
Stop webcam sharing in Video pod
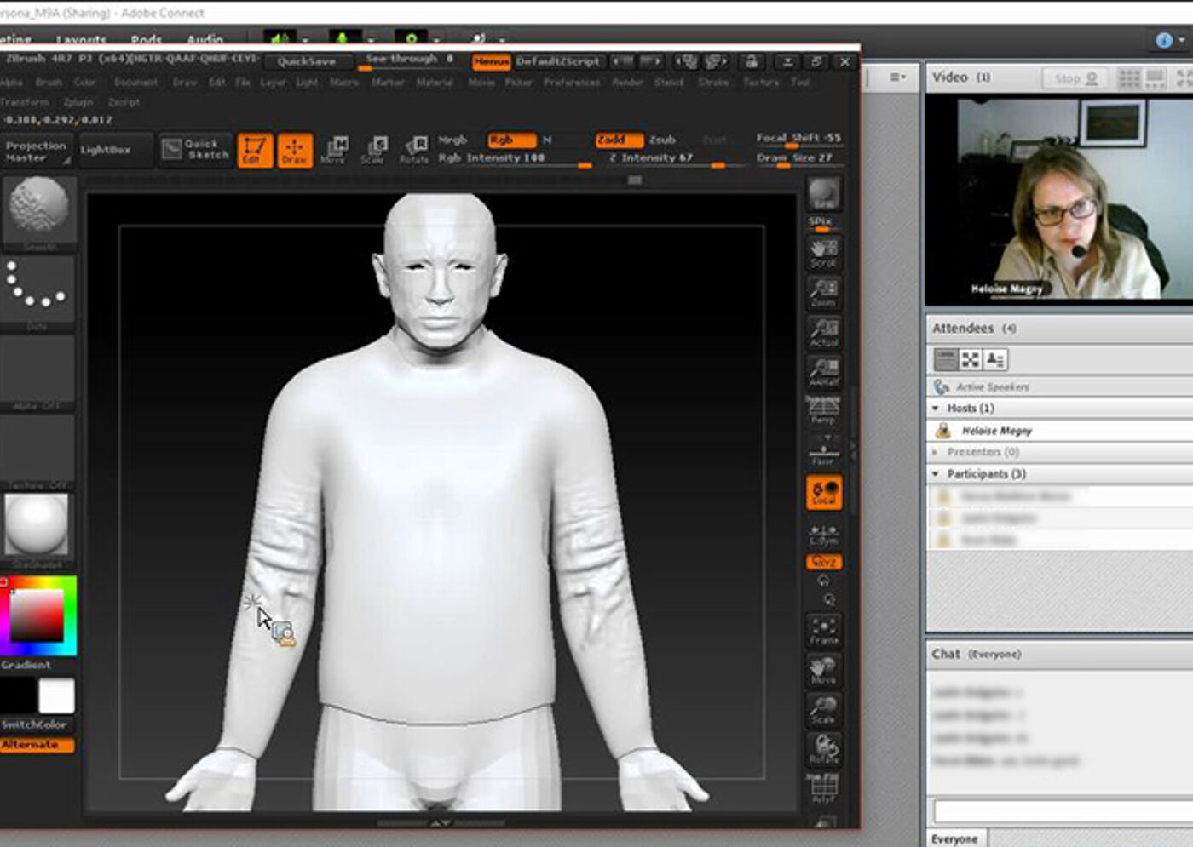pos(1075,78)
